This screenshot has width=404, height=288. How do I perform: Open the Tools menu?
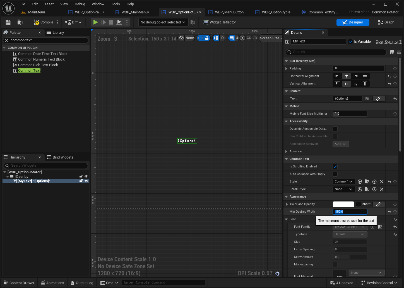[115, 4]
